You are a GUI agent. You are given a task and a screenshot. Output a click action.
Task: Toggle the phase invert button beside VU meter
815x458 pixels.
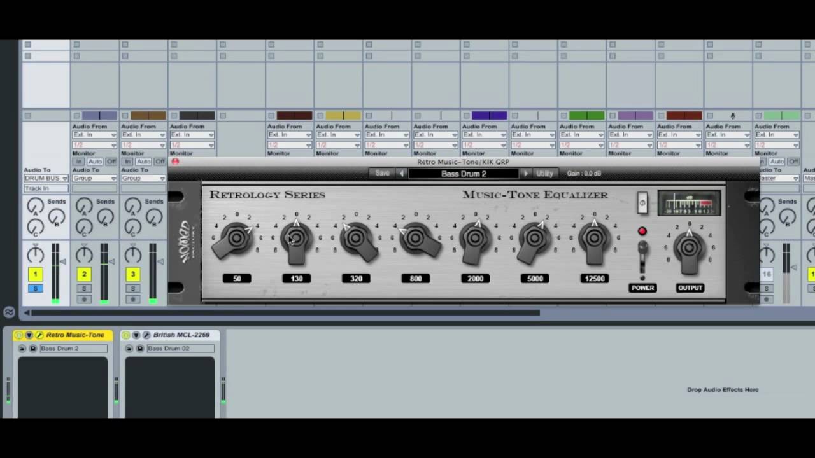642,203
